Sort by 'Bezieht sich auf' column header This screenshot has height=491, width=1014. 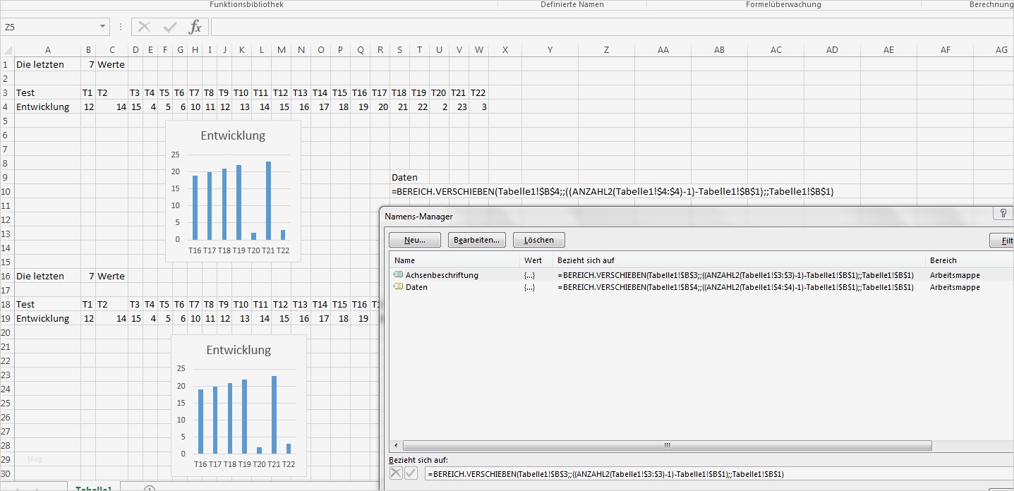pos(739,260)
